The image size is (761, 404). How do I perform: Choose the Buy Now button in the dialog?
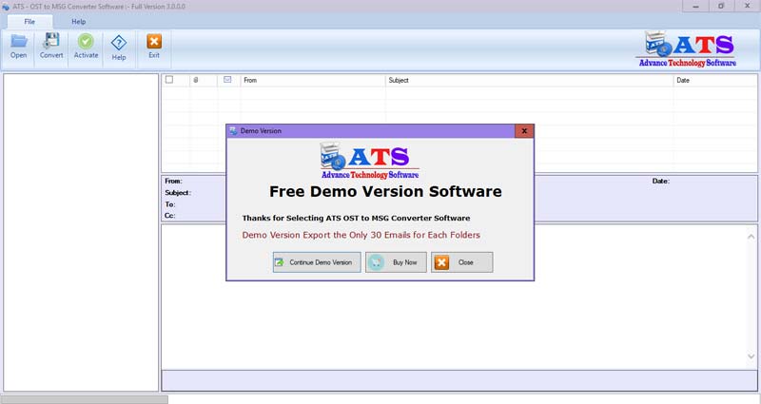pyautogui.click(x=396, y=262)
